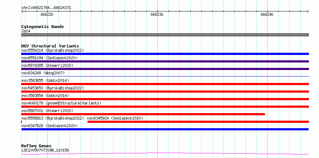This screenshot has height=158, width=319.
Task: Click the 66623k ruler label
Action: point(157,14)
